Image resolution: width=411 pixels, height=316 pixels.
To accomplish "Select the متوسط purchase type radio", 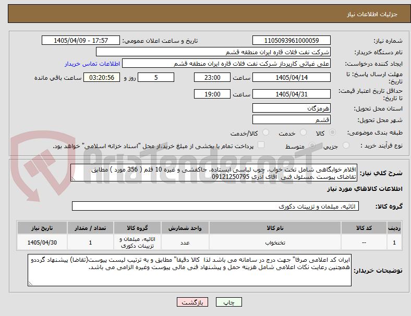I will click(x=312, y=145).
